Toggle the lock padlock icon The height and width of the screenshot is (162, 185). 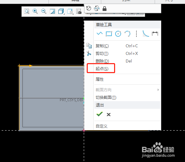coord(105,9)
